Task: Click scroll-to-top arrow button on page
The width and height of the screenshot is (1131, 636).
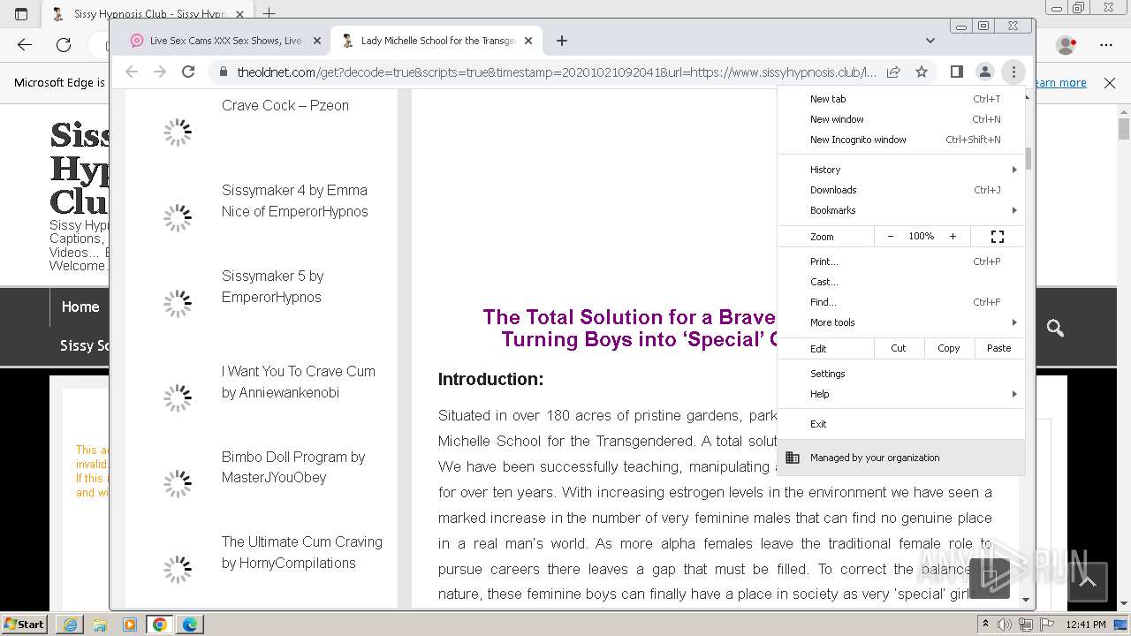Action: [x=1088, y=581]
